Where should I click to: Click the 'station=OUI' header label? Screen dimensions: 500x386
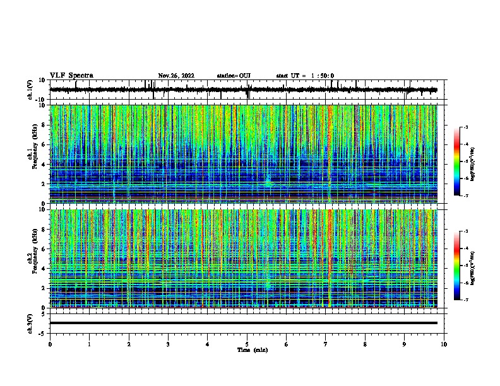pyautogui.click(x=234, y=76)
